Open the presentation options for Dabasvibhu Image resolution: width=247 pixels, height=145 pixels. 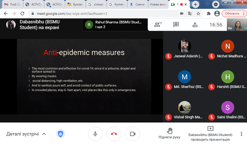tap(210, 134)
